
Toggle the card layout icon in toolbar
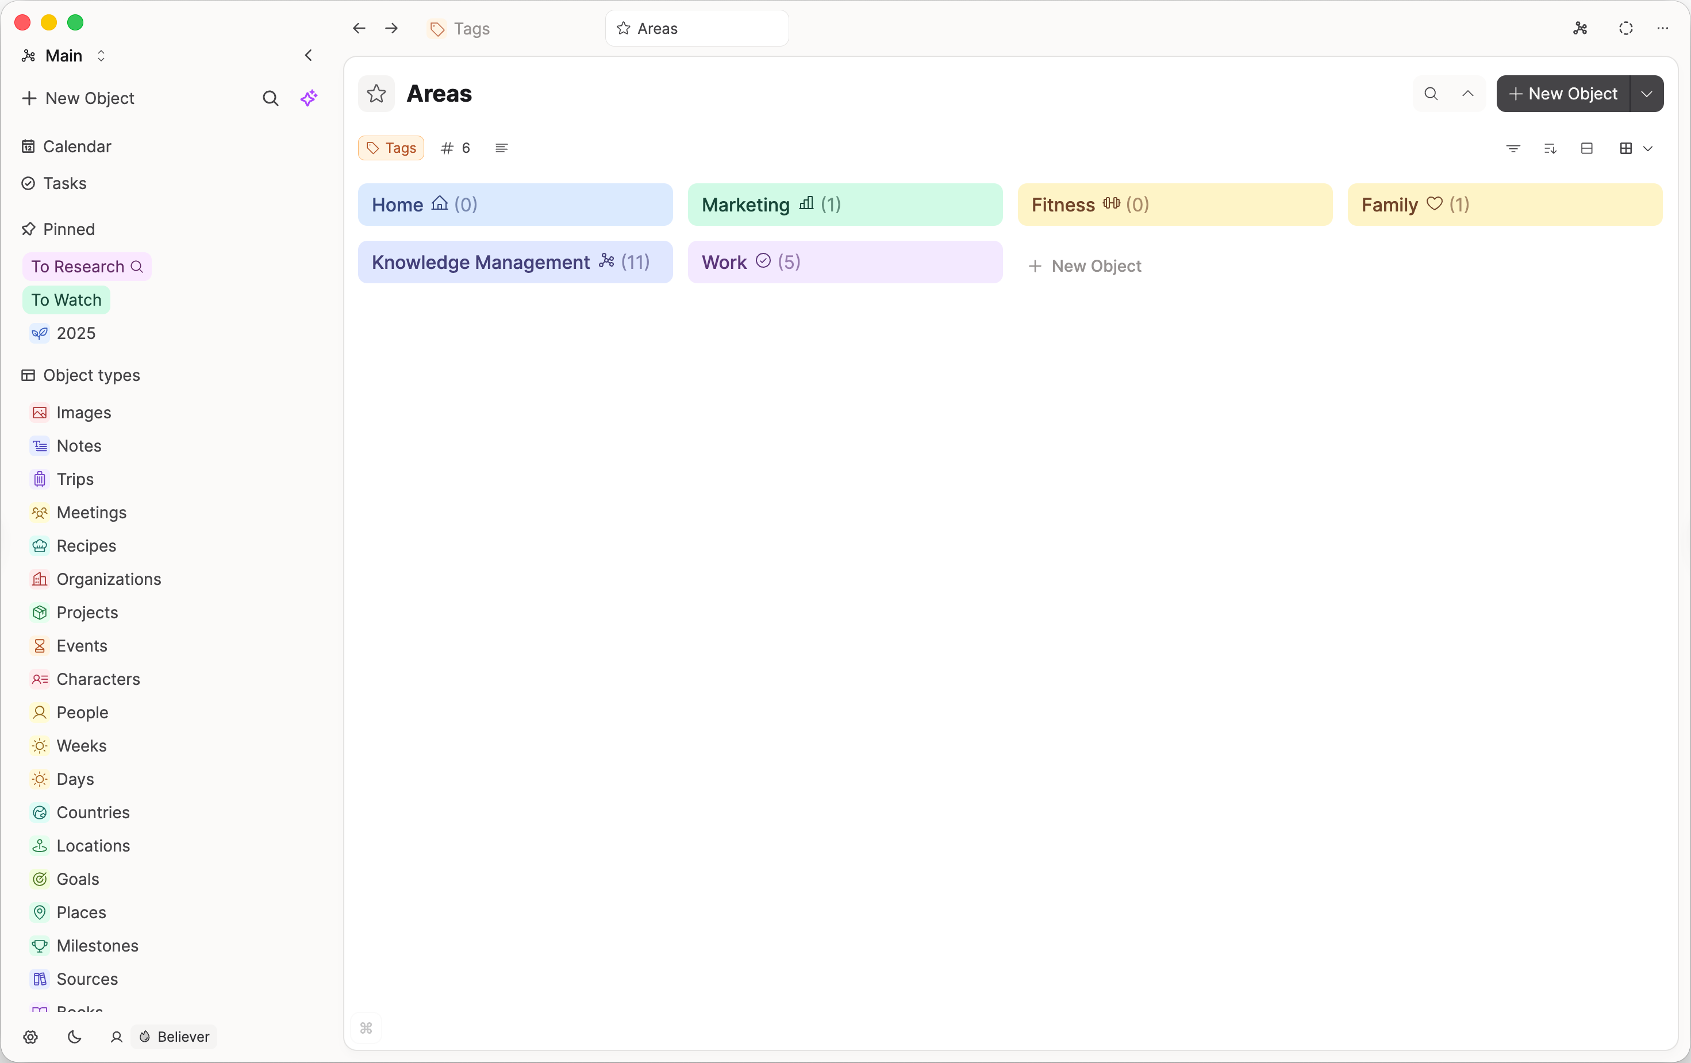(1586, 148)
